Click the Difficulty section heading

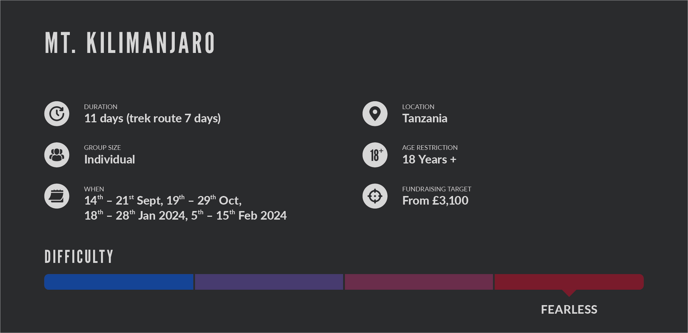tap(79, 257)
